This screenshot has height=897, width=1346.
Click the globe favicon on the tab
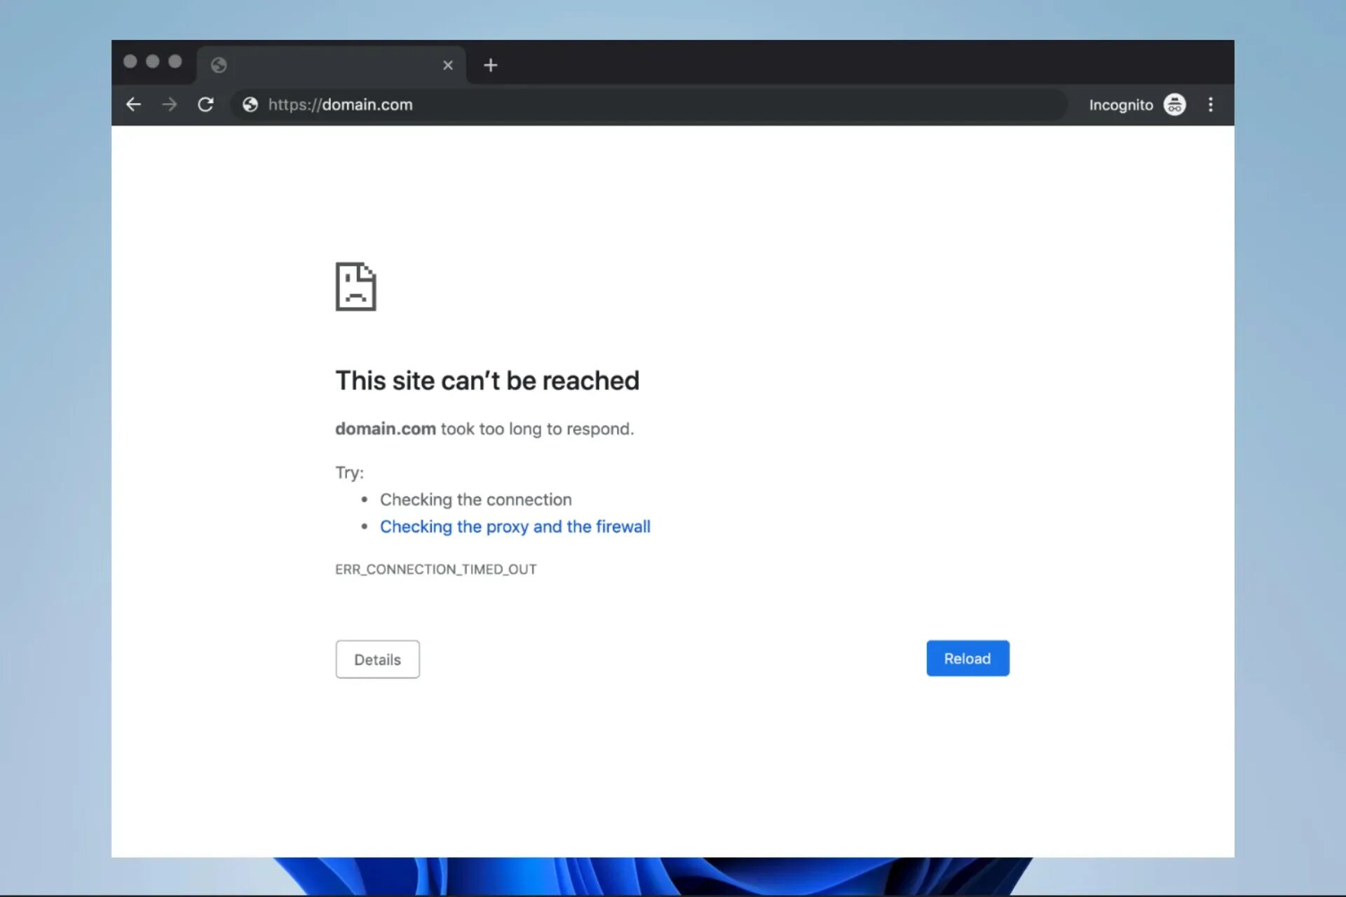219,65
